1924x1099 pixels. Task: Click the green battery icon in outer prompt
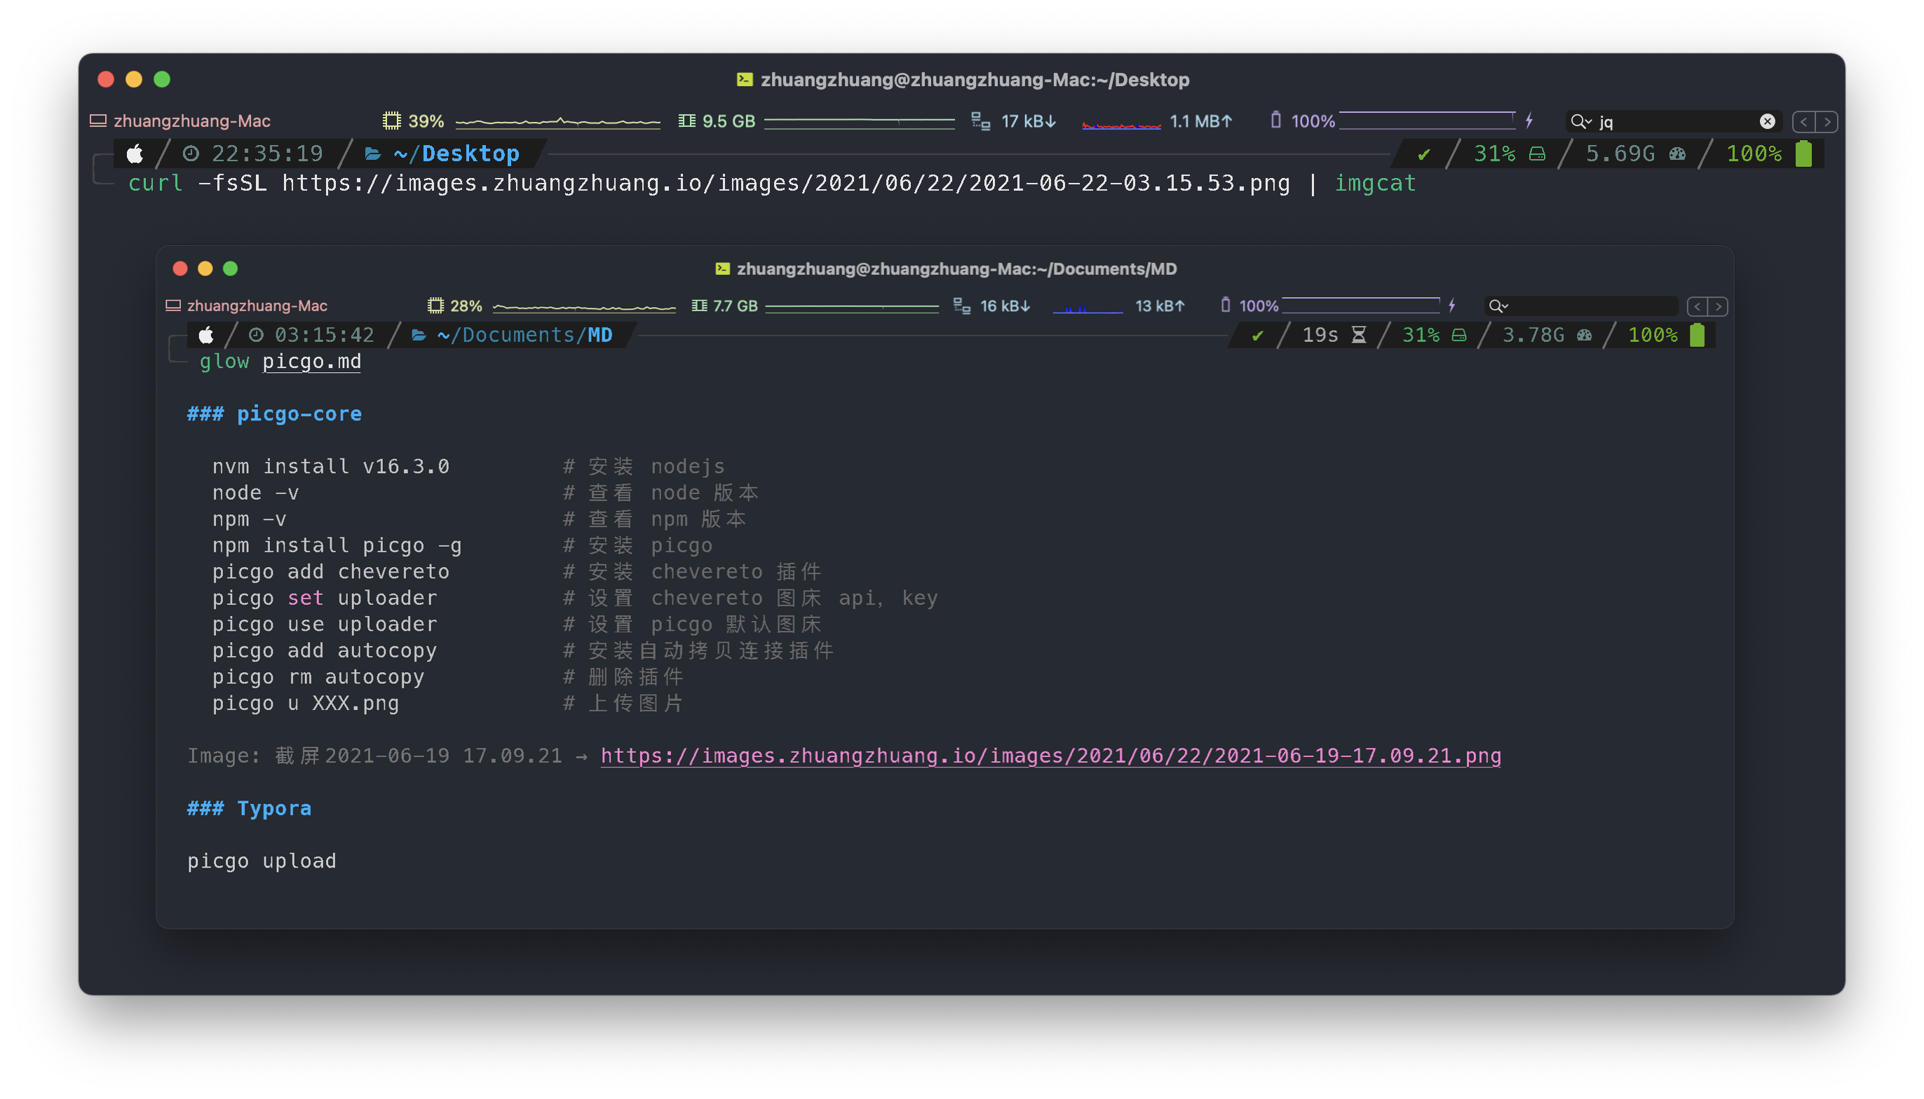(1803, 153)
